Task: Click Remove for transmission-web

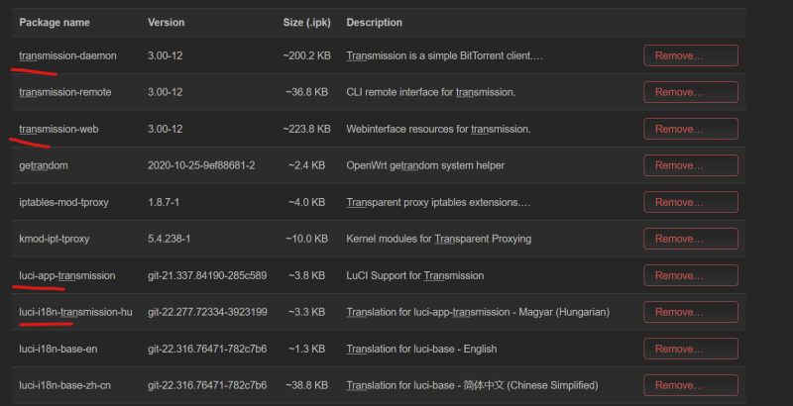Action: point(690,129)
